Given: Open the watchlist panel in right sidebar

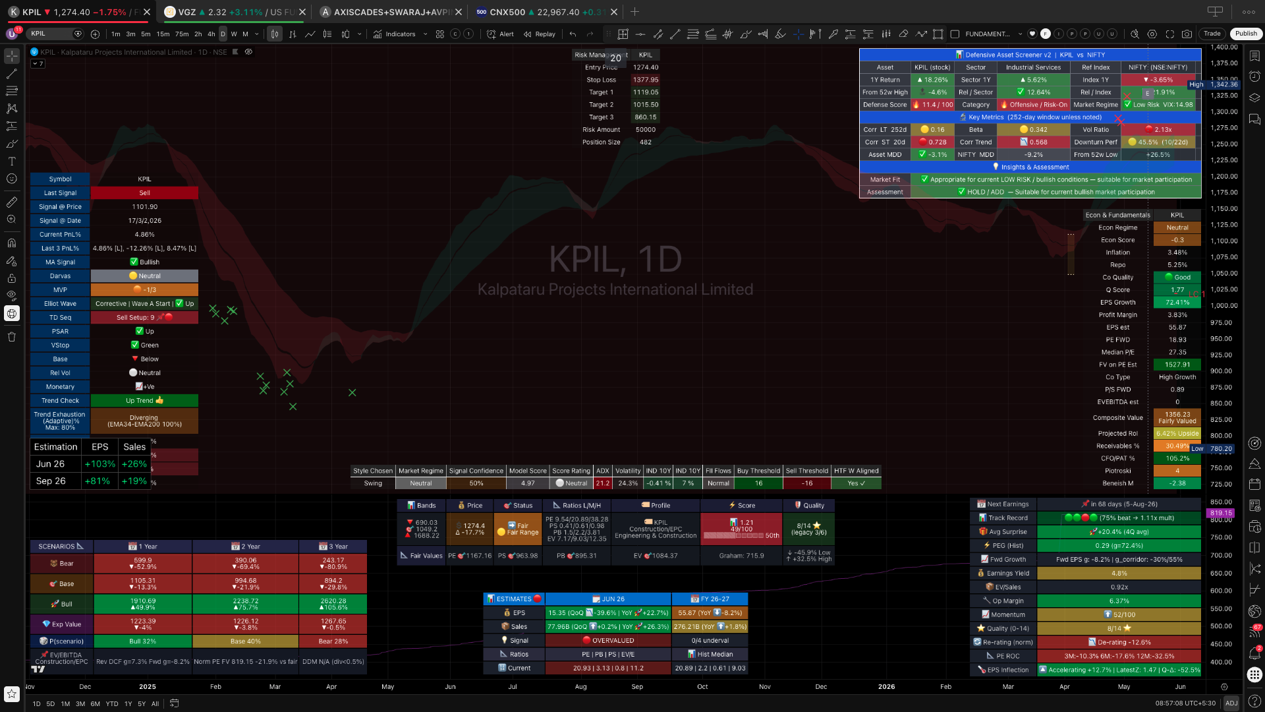Looking at the screenshot, I should click(1254, 56).
